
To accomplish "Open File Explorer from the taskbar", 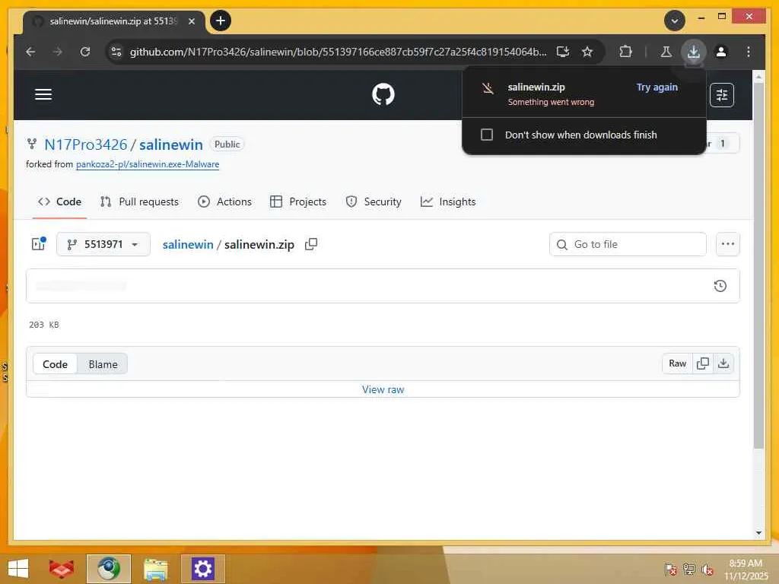I will 155,569.
